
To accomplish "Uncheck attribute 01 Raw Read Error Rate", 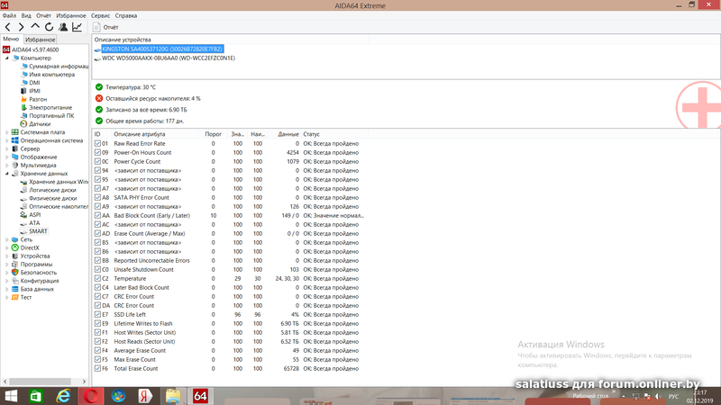I will tap(97, 143).
